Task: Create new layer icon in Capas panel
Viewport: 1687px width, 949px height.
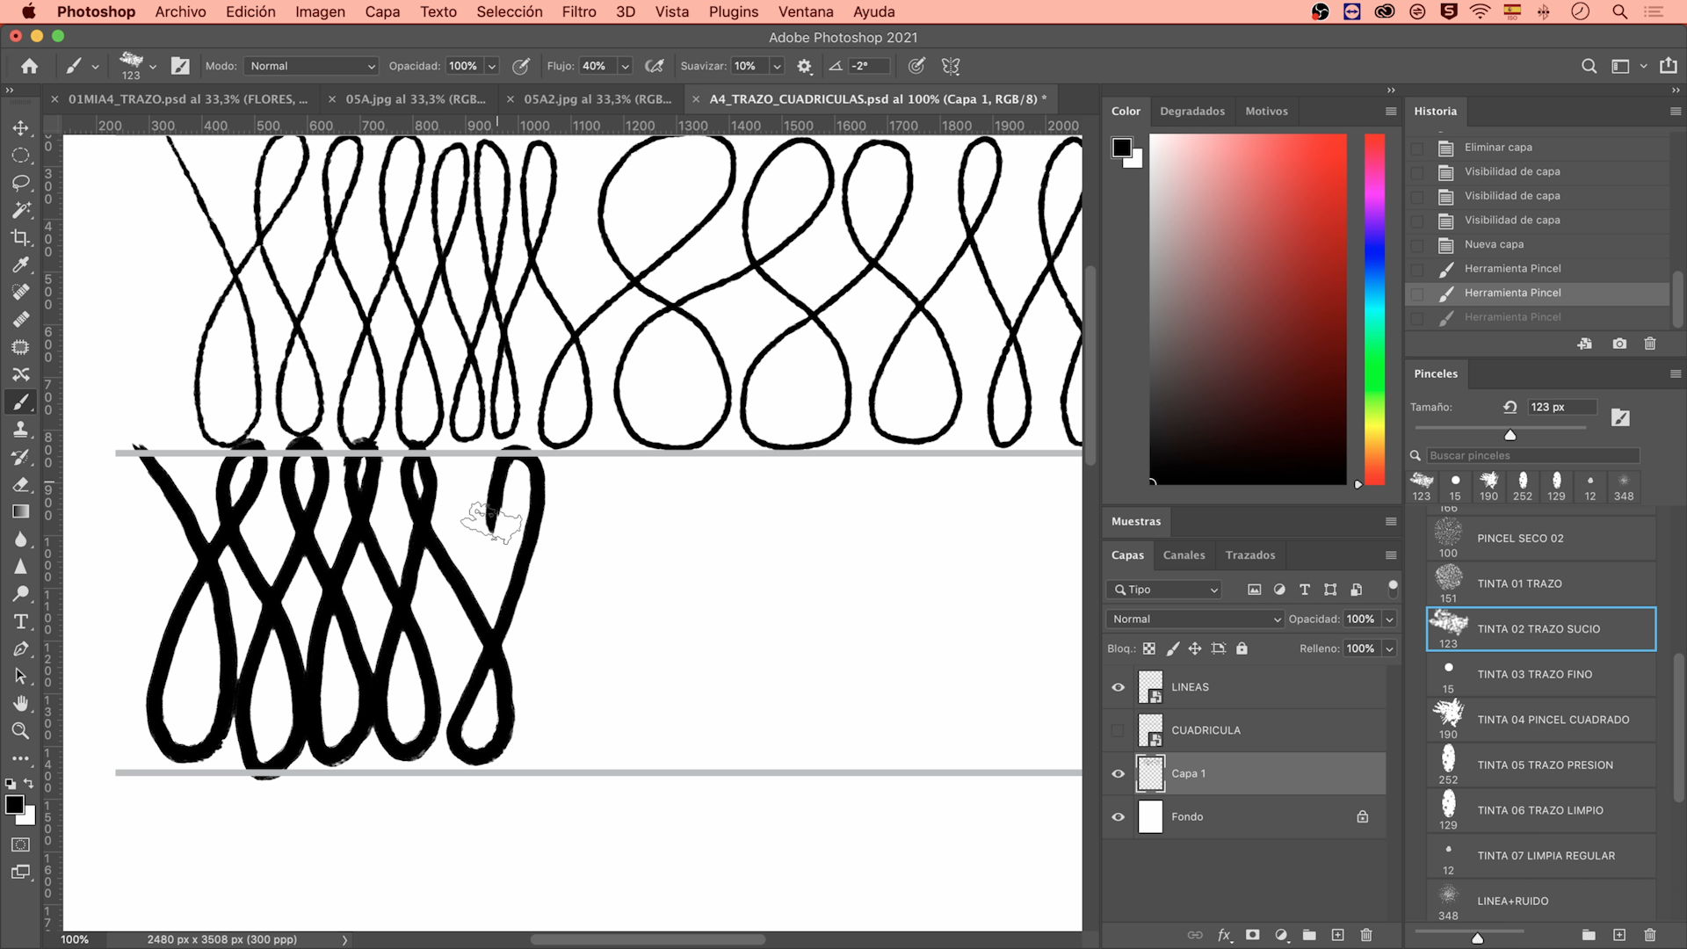Action: [x=1337, y=935]
